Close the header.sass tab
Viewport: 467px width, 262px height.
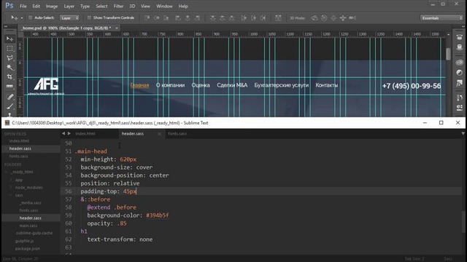click(159, 134)
